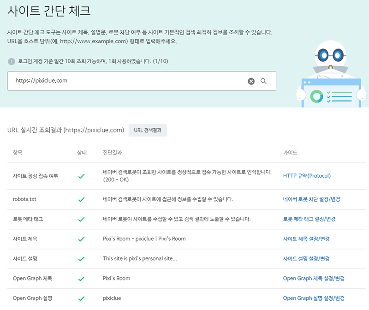Click the check mark in 사이트 제목 row
Screen dimensions: 369x310
click(82, 239)
